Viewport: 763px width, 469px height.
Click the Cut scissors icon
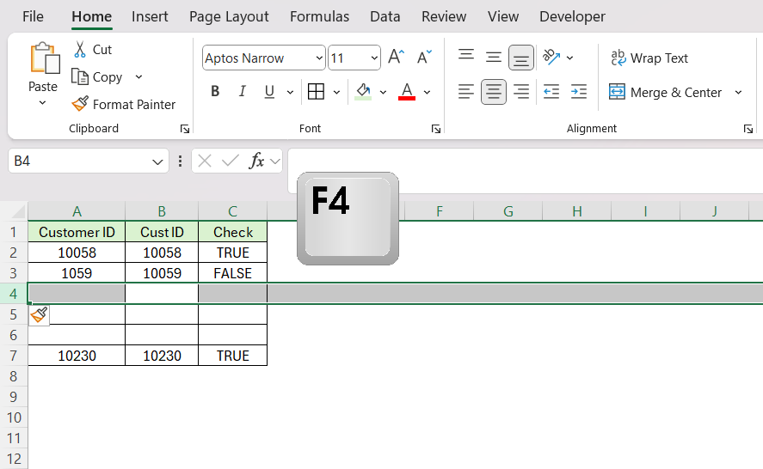click(80, 50)
